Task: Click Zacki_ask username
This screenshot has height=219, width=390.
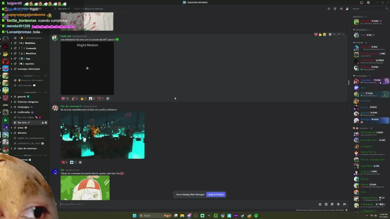Action: (66, 36)
